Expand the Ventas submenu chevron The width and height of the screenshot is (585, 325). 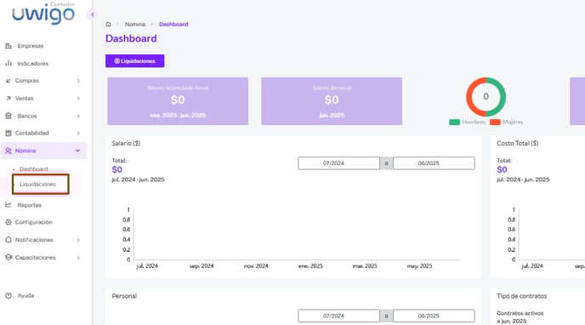coord(78,99)
